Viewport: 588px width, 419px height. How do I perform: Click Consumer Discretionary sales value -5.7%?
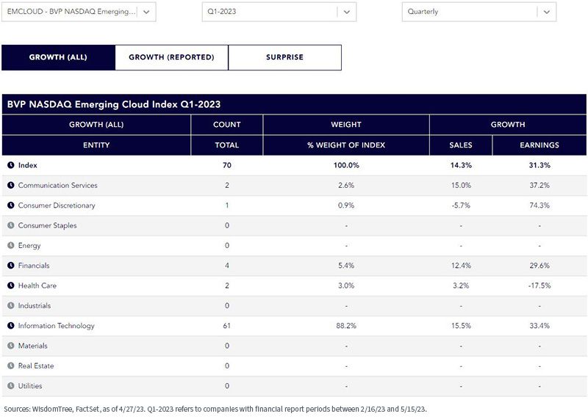tap(461, 205)
